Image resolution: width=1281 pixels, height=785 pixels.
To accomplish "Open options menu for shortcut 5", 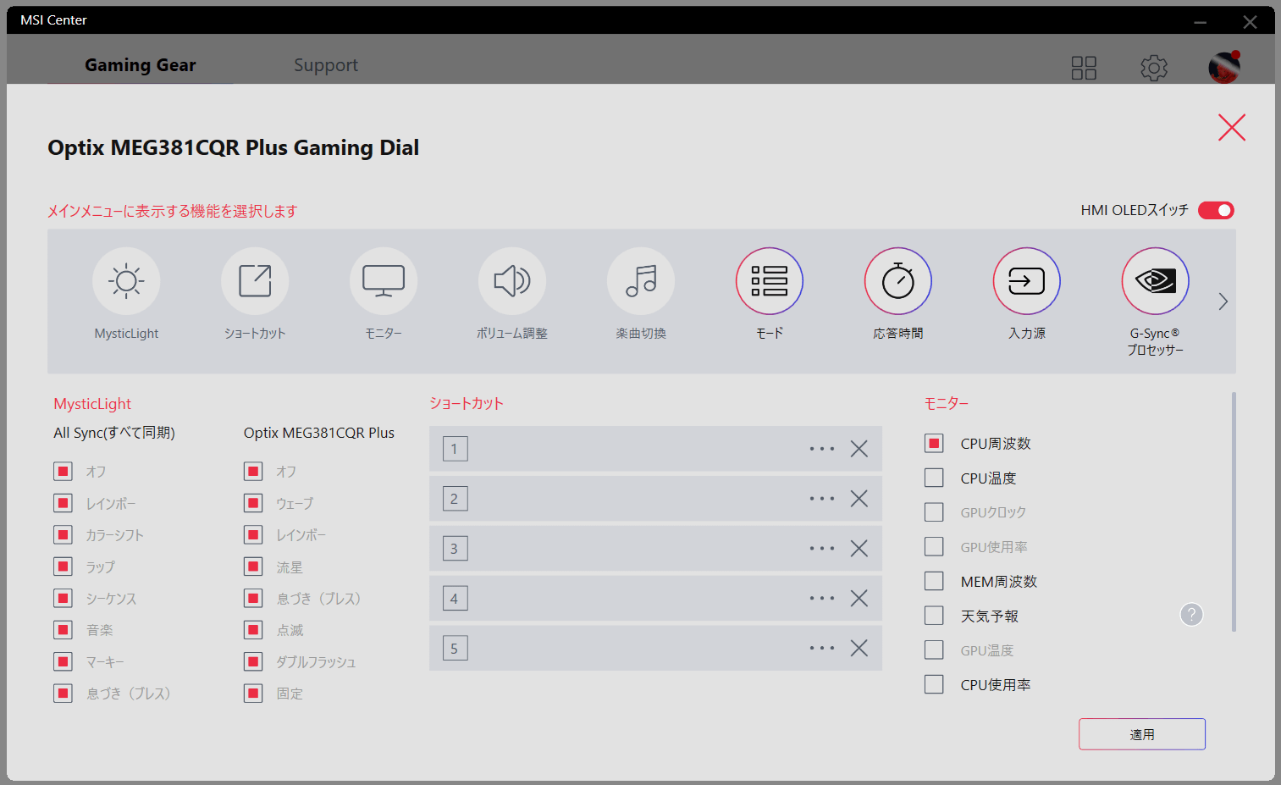I will pyautogui.click(x=821, y=649).
